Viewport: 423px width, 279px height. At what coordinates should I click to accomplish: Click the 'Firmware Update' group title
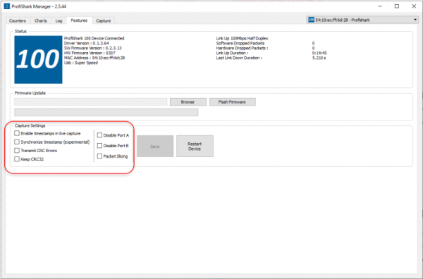(30, 93)
